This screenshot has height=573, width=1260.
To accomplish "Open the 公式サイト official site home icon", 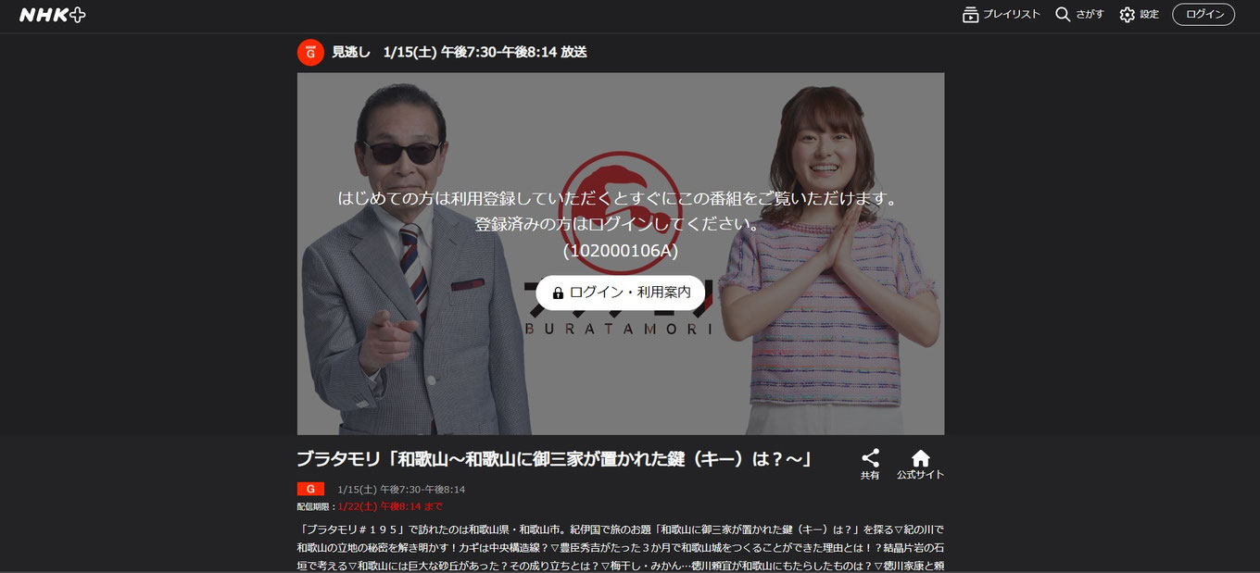I will point(919,456).
